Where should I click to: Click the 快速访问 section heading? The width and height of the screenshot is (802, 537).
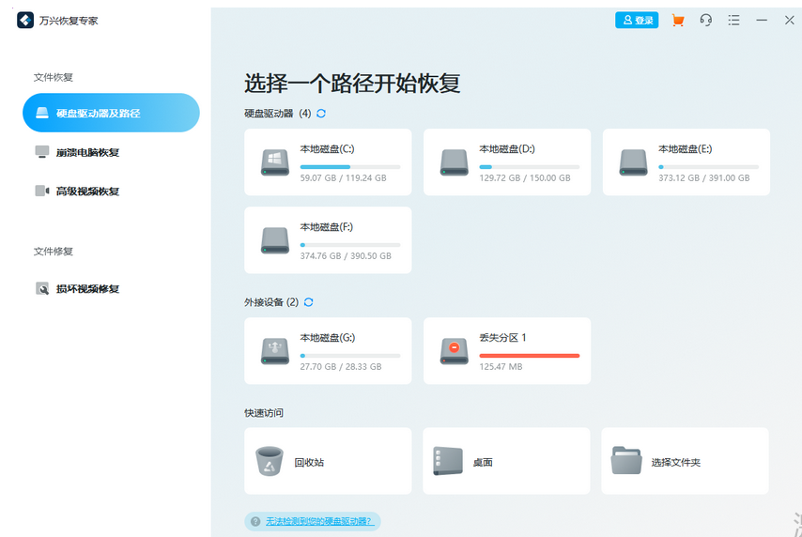pos(264,413)
